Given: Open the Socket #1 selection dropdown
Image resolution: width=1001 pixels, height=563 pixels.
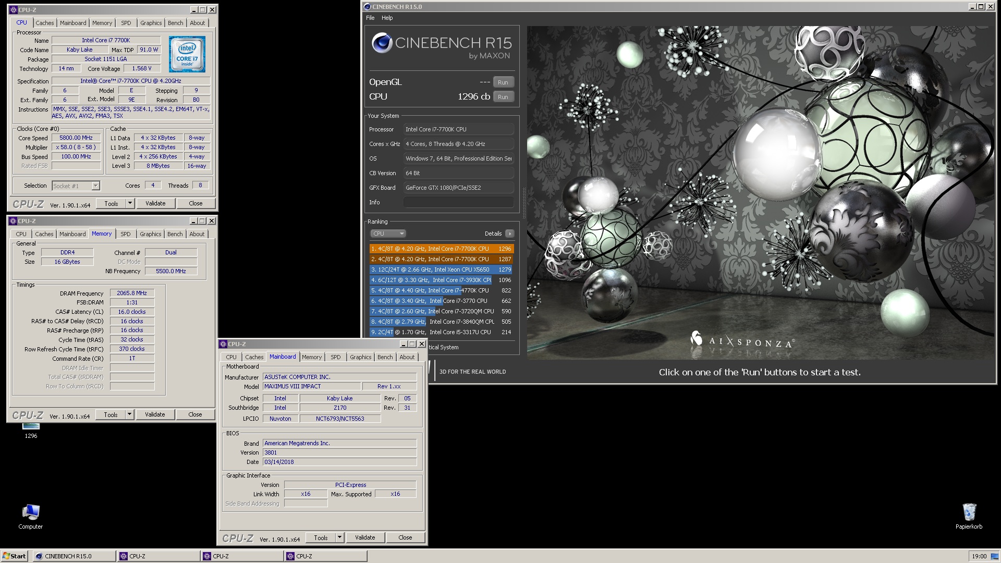Looking at the screenshot, I should [76, 186].
